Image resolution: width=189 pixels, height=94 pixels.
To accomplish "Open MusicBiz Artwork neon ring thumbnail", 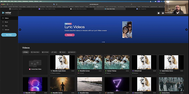I will (x=35, y=84).
